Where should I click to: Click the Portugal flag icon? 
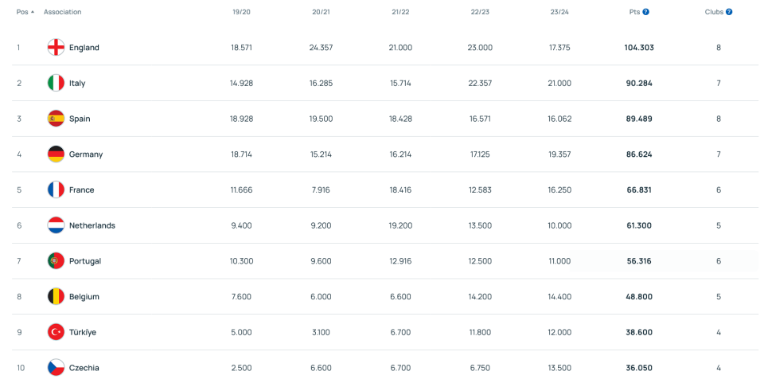[x=56, y=260]
